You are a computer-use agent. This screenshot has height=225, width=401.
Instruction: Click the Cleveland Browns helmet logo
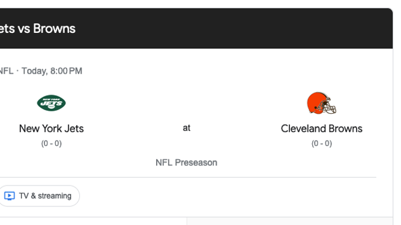[322, 103]
